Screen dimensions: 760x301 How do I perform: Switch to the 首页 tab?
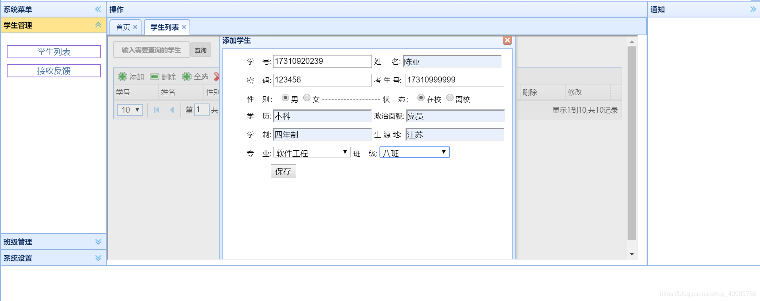point(123,27)
